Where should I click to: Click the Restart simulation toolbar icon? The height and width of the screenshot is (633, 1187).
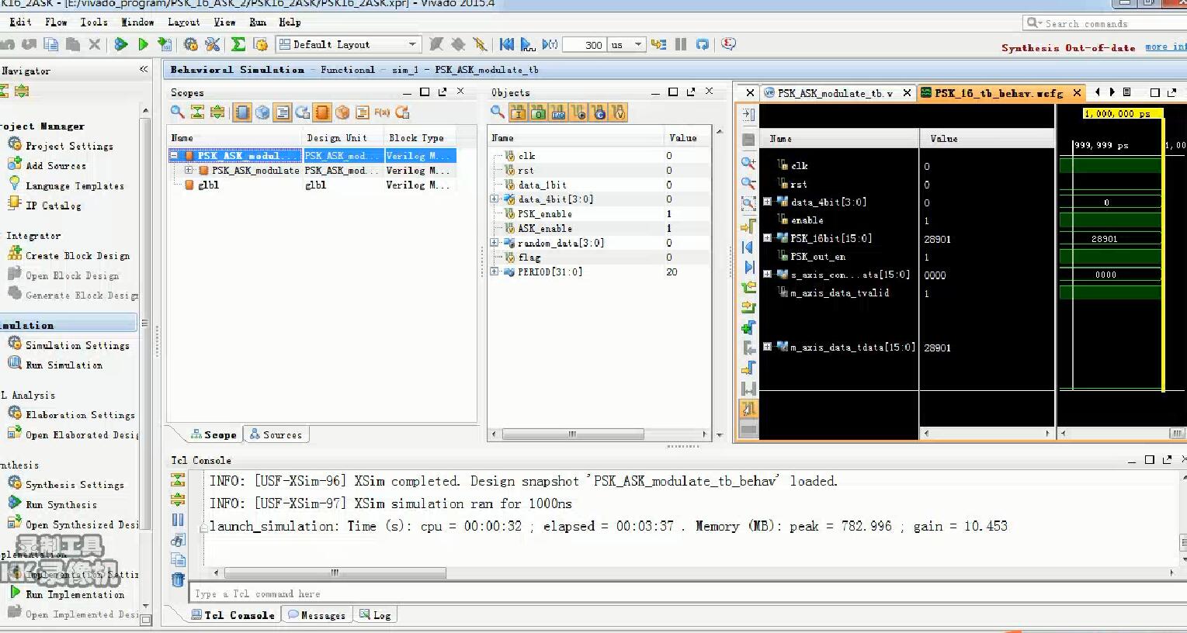point(507,44)
